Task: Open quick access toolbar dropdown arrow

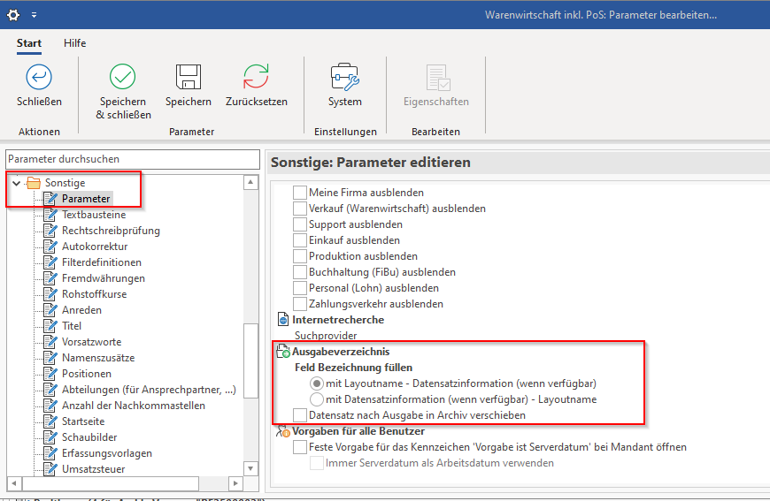Action: (x=34, y=16)
